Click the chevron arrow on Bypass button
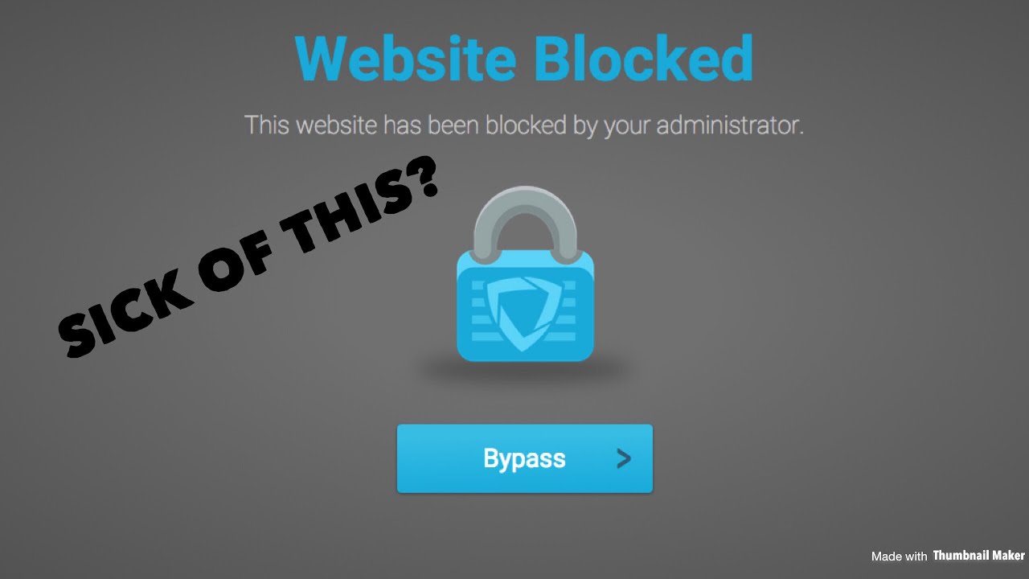The height and width of the screenshot is (579, 1029). 624,459
